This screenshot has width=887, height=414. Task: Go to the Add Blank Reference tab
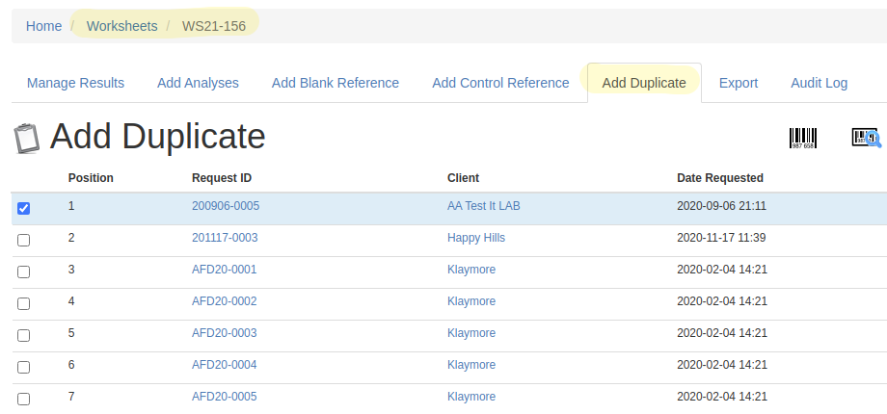coord(336,83)
